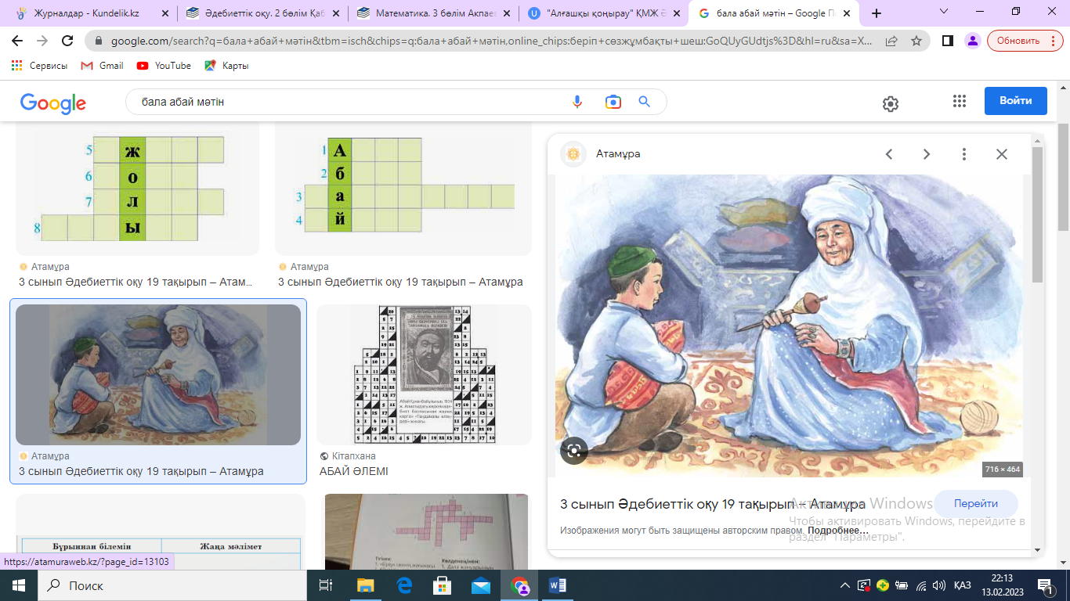The width and height of the screenshot is (1070, 601).
Task: Close the Математика. 3 бөлім tab
Action: pyautogui.click(x=506, y=13)
